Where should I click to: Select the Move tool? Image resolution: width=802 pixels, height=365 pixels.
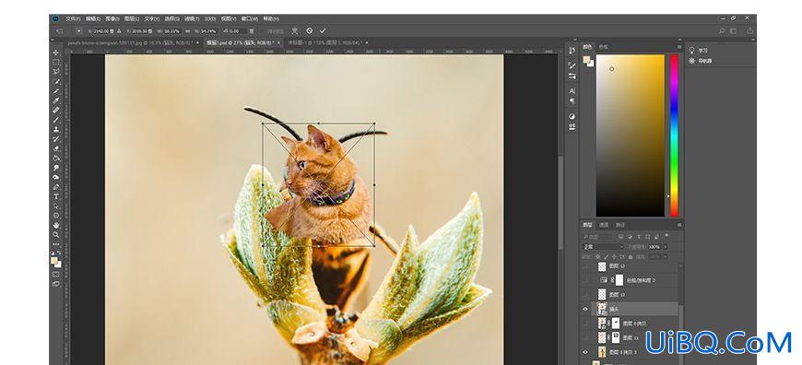[56, 53]
